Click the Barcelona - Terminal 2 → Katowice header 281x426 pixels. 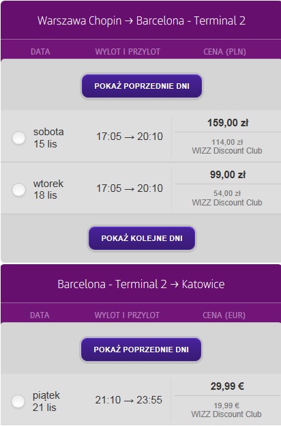tap(141, 285)
